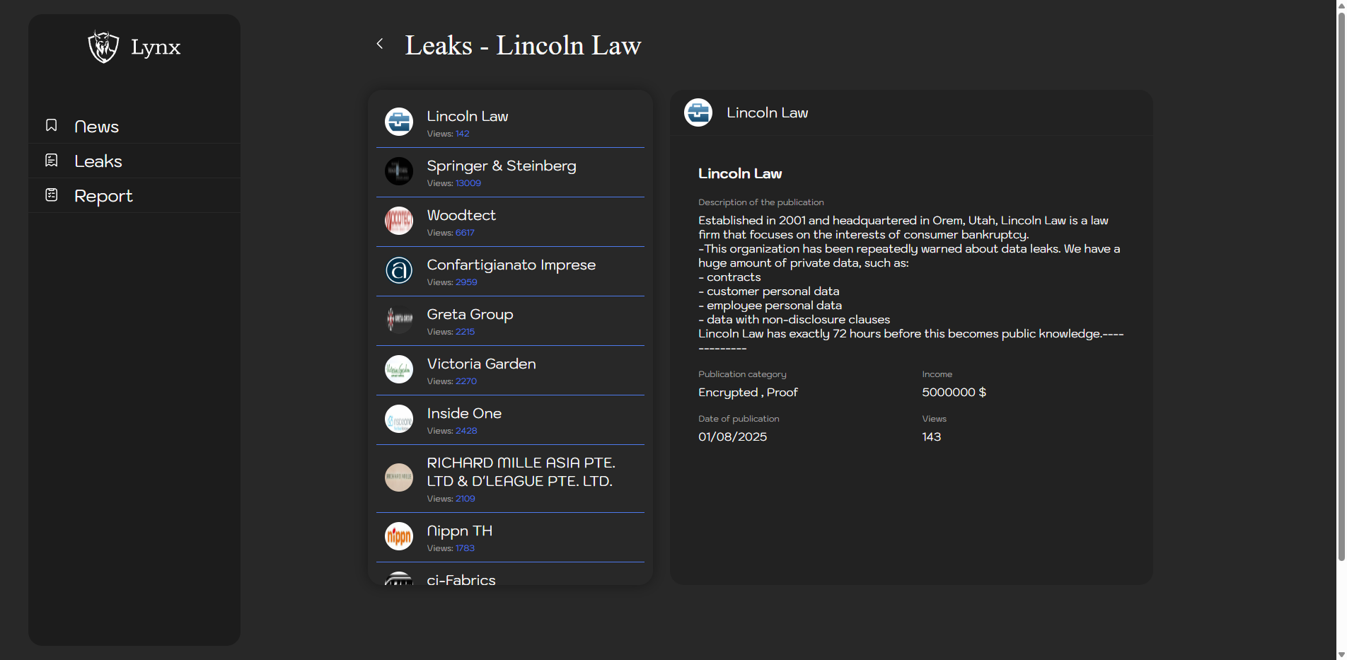Click the Confartigianato Imprese logo icon

click(399, 270)
